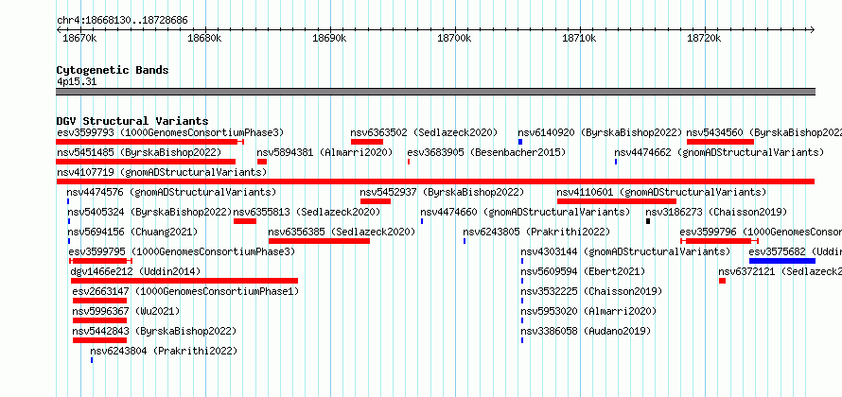Click nsv4474660 gnomAD label

[525, 212]
